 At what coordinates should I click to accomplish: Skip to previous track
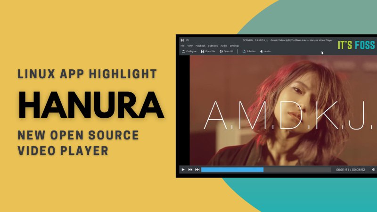pos(190,170)
